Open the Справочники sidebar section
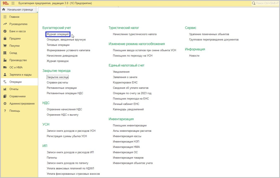The height and width of the screenshot is (178, 280). click(x=17, y=96)
